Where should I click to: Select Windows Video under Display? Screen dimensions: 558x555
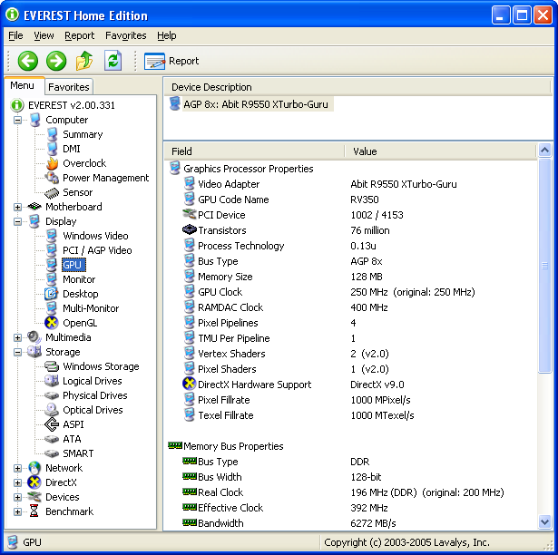[x=95, y=236]
